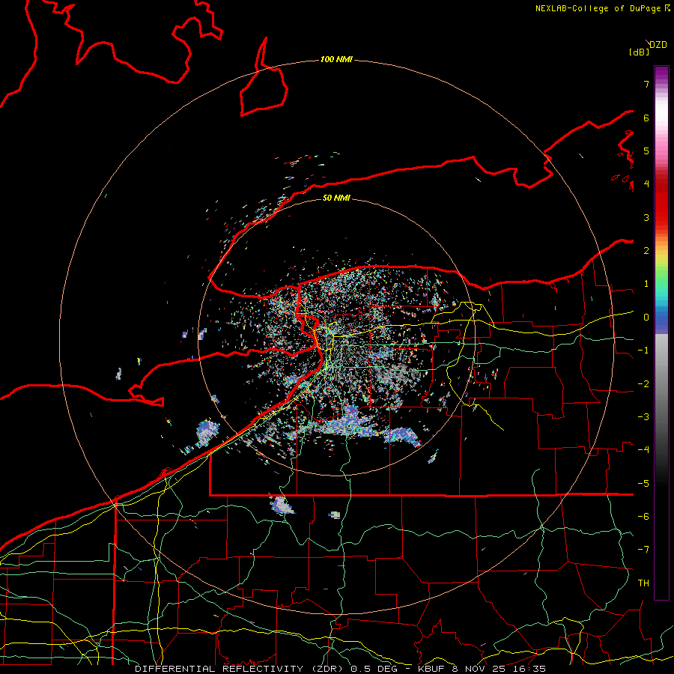
Task: Click the 'DIFFERENTIAL REFLECTIVITY (ZDR)' title text
Action: point(240,669)
